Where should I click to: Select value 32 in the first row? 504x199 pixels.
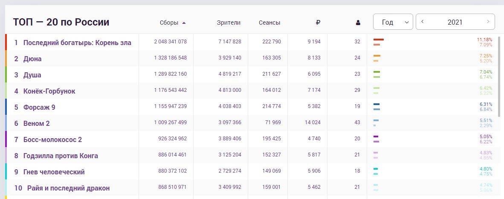click(357, 42)
